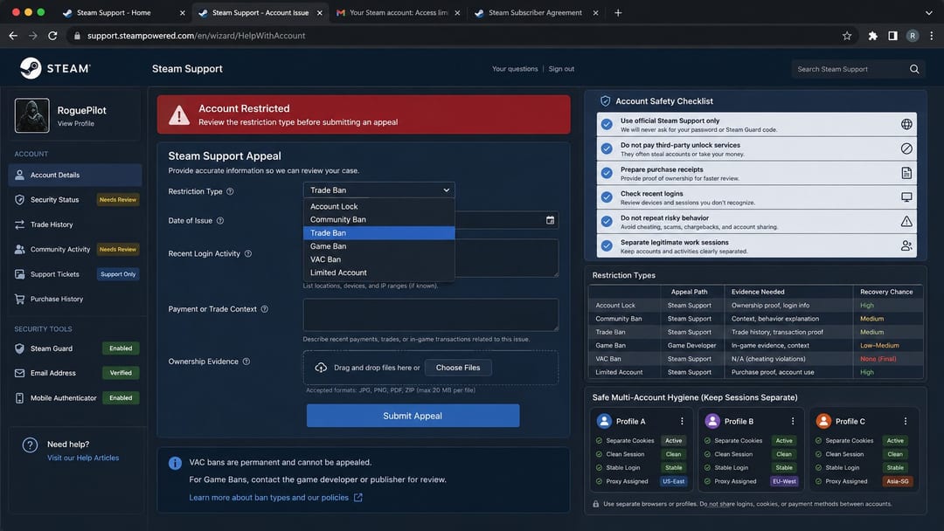Open the Profile C three-dot menu
Image resolution: width=944 pixels, height=531 pixels.
[905, 422]
